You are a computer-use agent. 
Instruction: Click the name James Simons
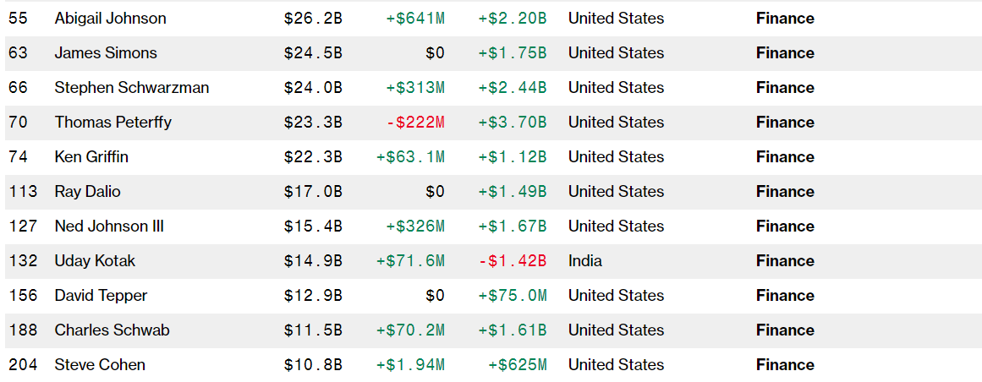tap(105, 52)
